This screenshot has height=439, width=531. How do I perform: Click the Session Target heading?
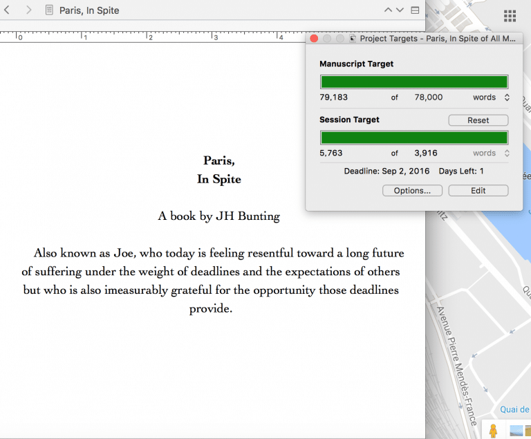[x=349, y=120]
